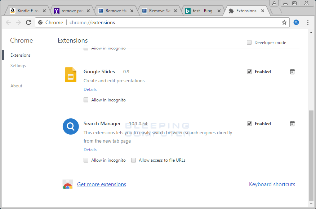Disable the Search Manager Enabled checkbox
Image resolution: width=316 pixels, height=209 pixels.
click(x=249, y=123)
